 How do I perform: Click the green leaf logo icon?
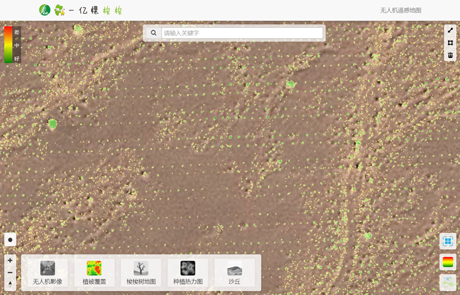[x=45, y=10]
